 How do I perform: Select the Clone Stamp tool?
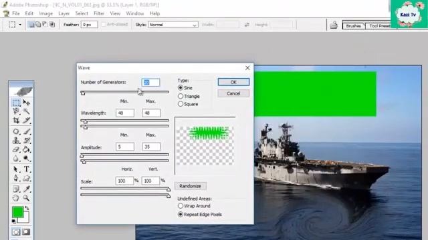tap(16, 141)
